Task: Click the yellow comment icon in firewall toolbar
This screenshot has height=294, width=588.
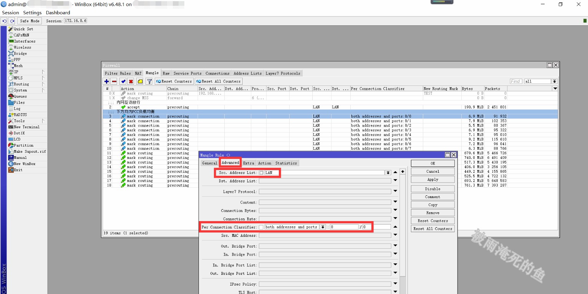Action: tap(140, 81)
